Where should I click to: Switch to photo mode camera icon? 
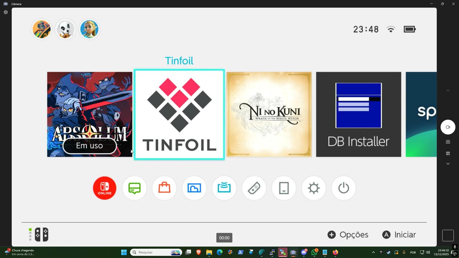(x=448, y=142)
